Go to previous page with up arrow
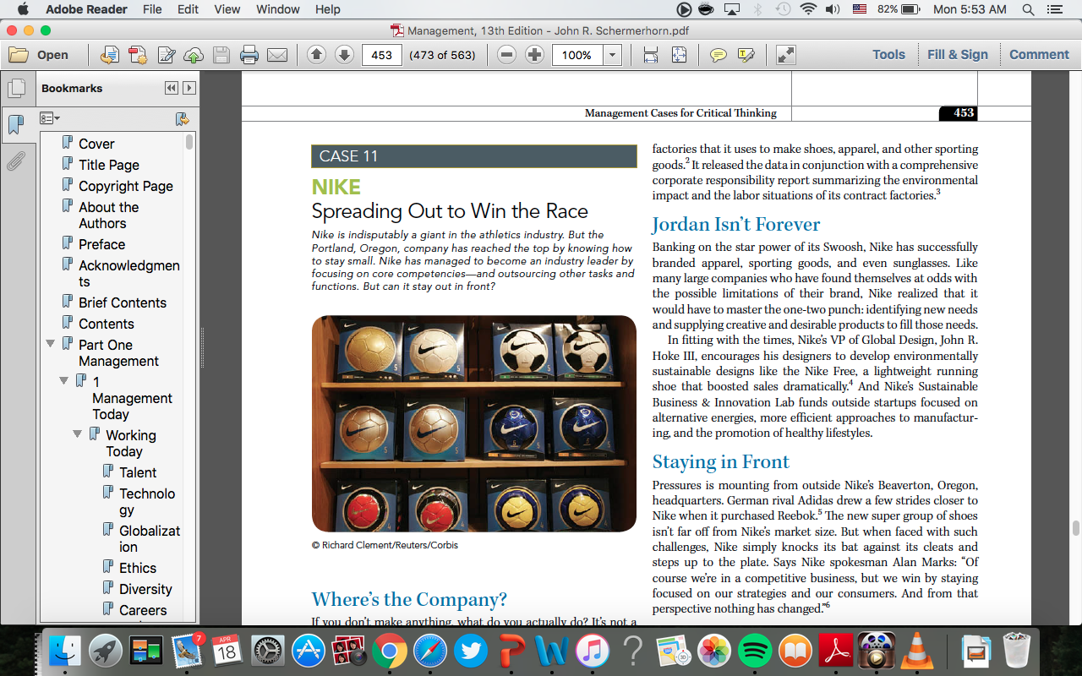Viewport: 1082px width, 676px height. click(316, 55)
